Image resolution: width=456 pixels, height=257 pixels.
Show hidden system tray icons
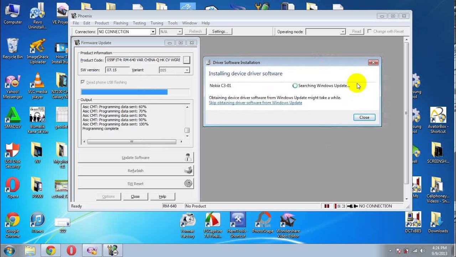(x=390, y=251)
